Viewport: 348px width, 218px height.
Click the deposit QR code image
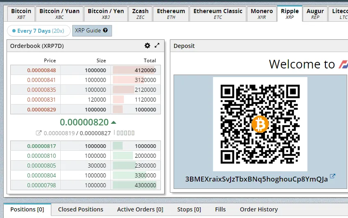click(x=260, y=124)
